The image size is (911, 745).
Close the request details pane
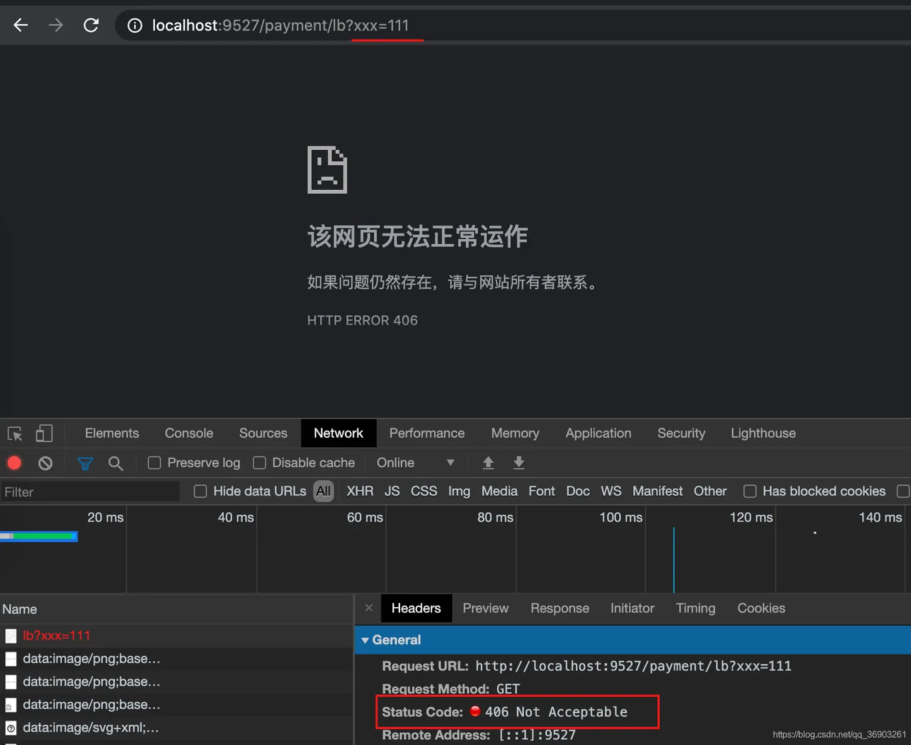tap(369, 608)
